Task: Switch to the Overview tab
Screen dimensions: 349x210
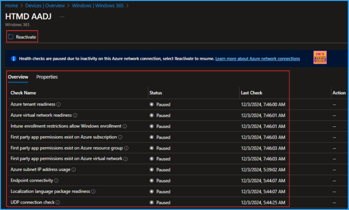Action: pyautogui.click(x=18, y=77)
